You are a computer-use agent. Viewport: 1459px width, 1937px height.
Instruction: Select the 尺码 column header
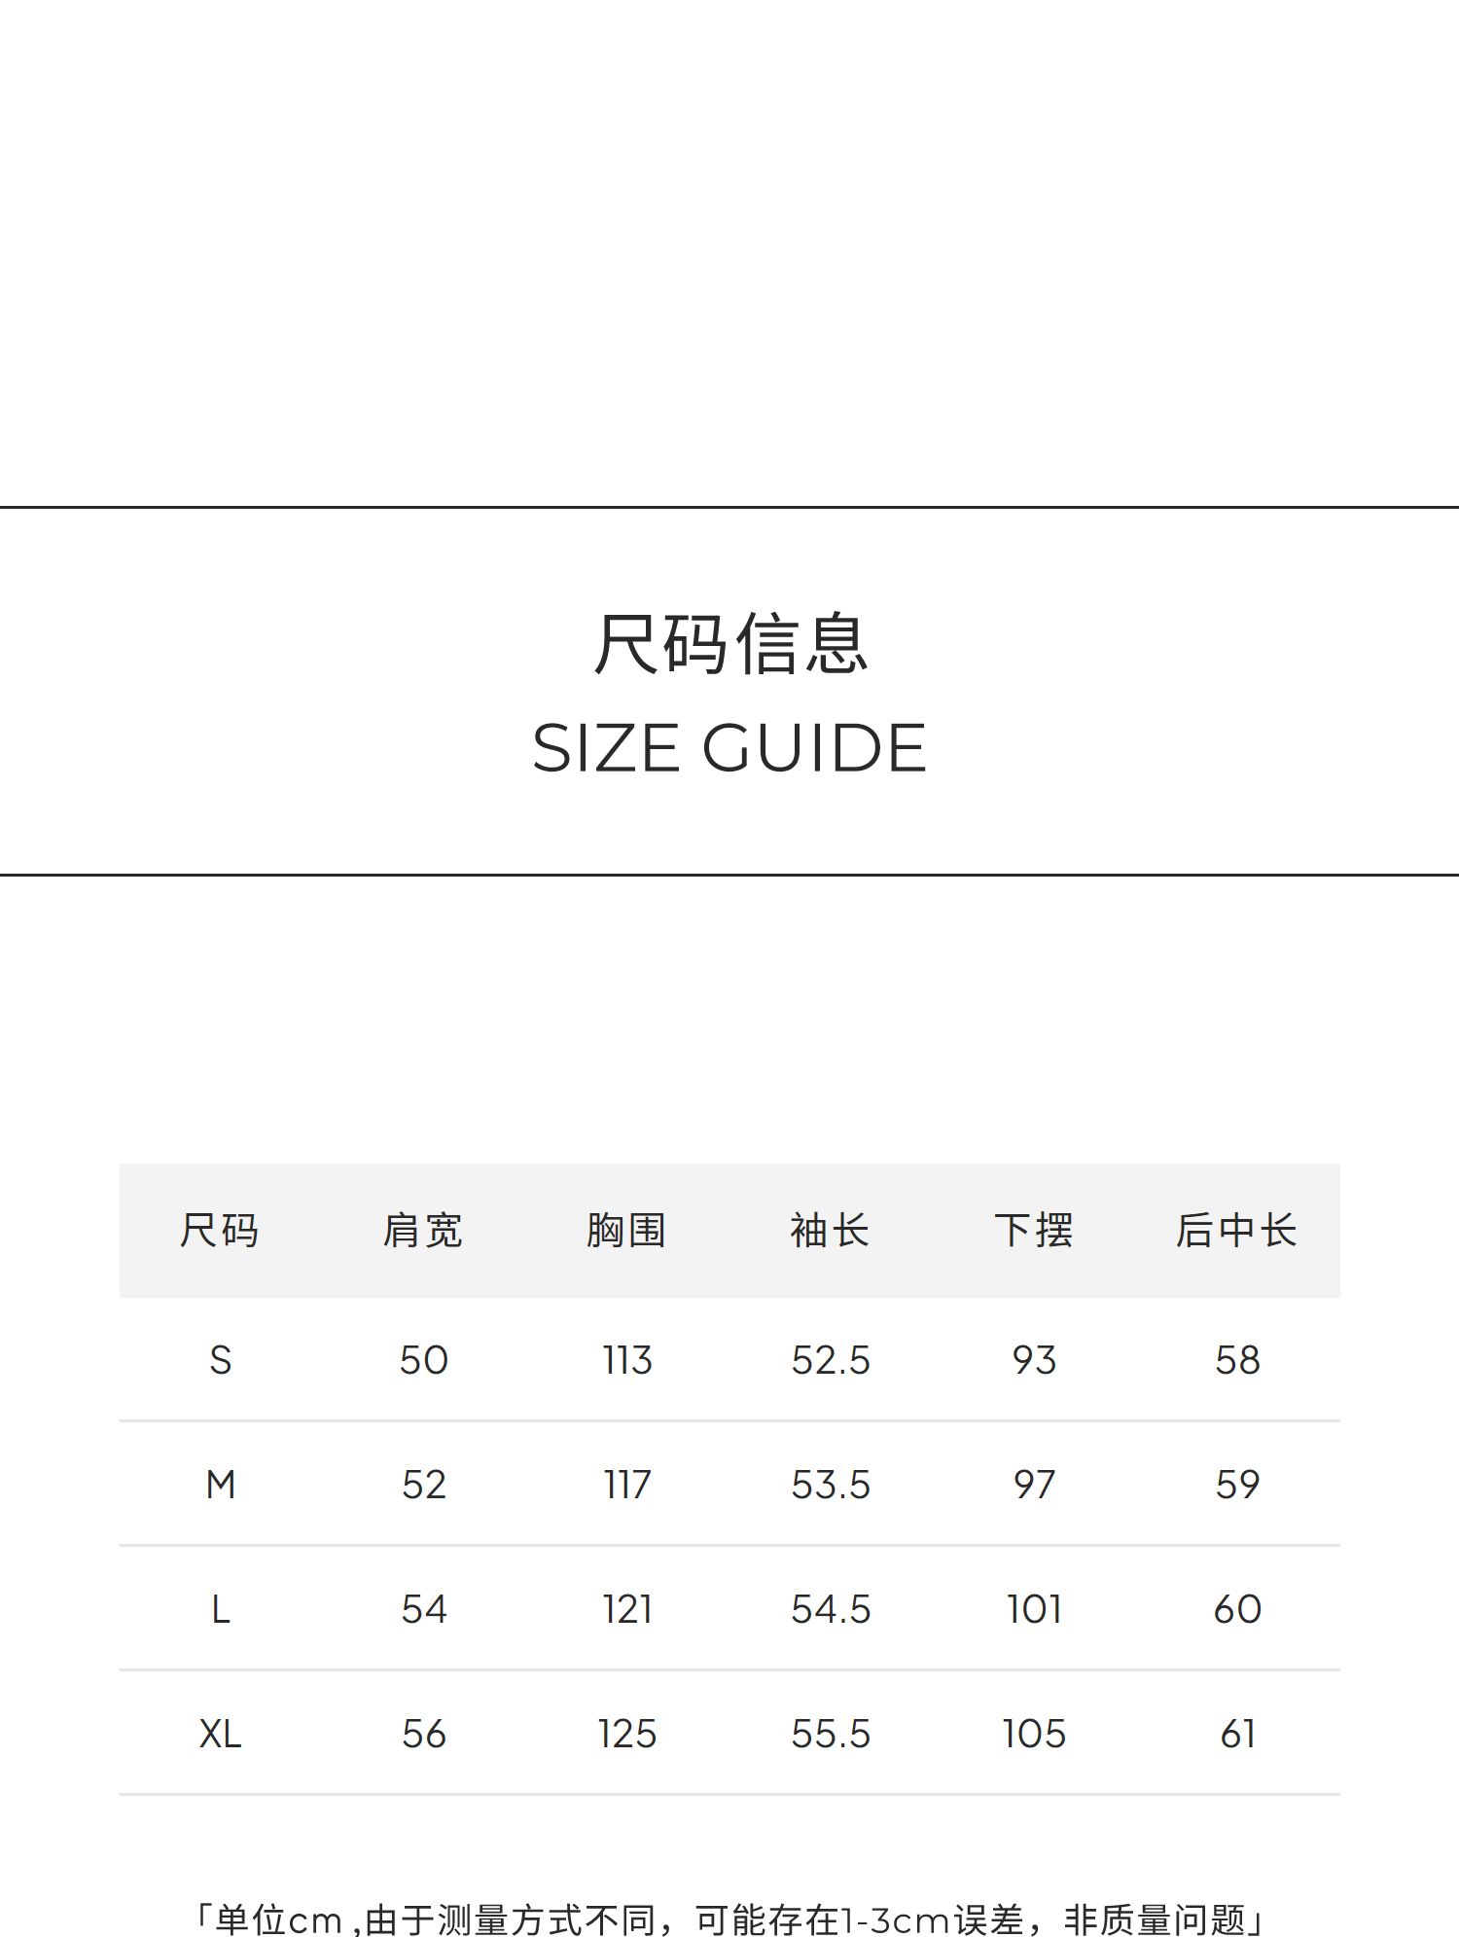[x=220, y=1231]
